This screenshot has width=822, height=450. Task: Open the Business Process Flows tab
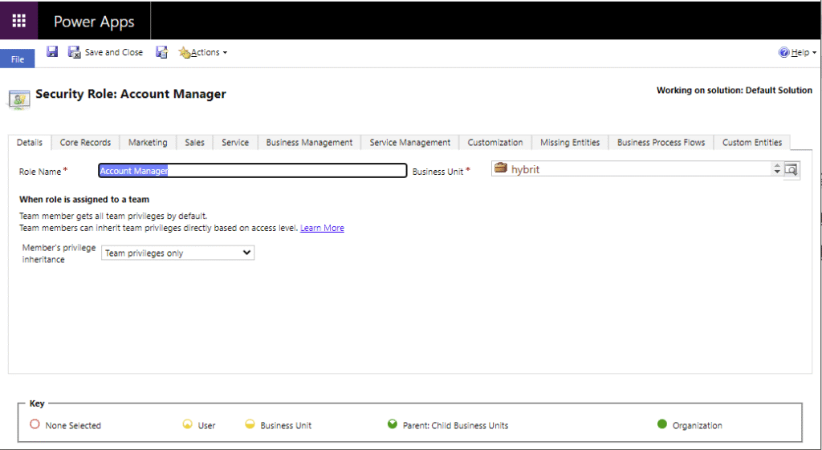pos(661,143)
